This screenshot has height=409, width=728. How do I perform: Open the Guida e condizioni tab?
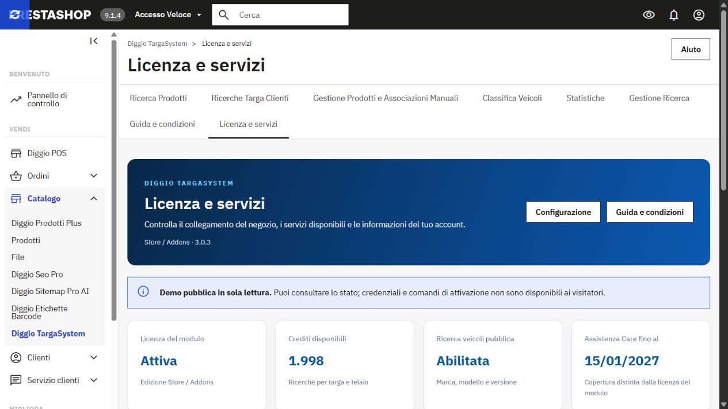(x=162, y=124)
